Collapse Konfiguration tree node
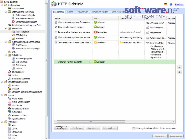This screenshot has width=185, height=139. click(x=2, y=5)
